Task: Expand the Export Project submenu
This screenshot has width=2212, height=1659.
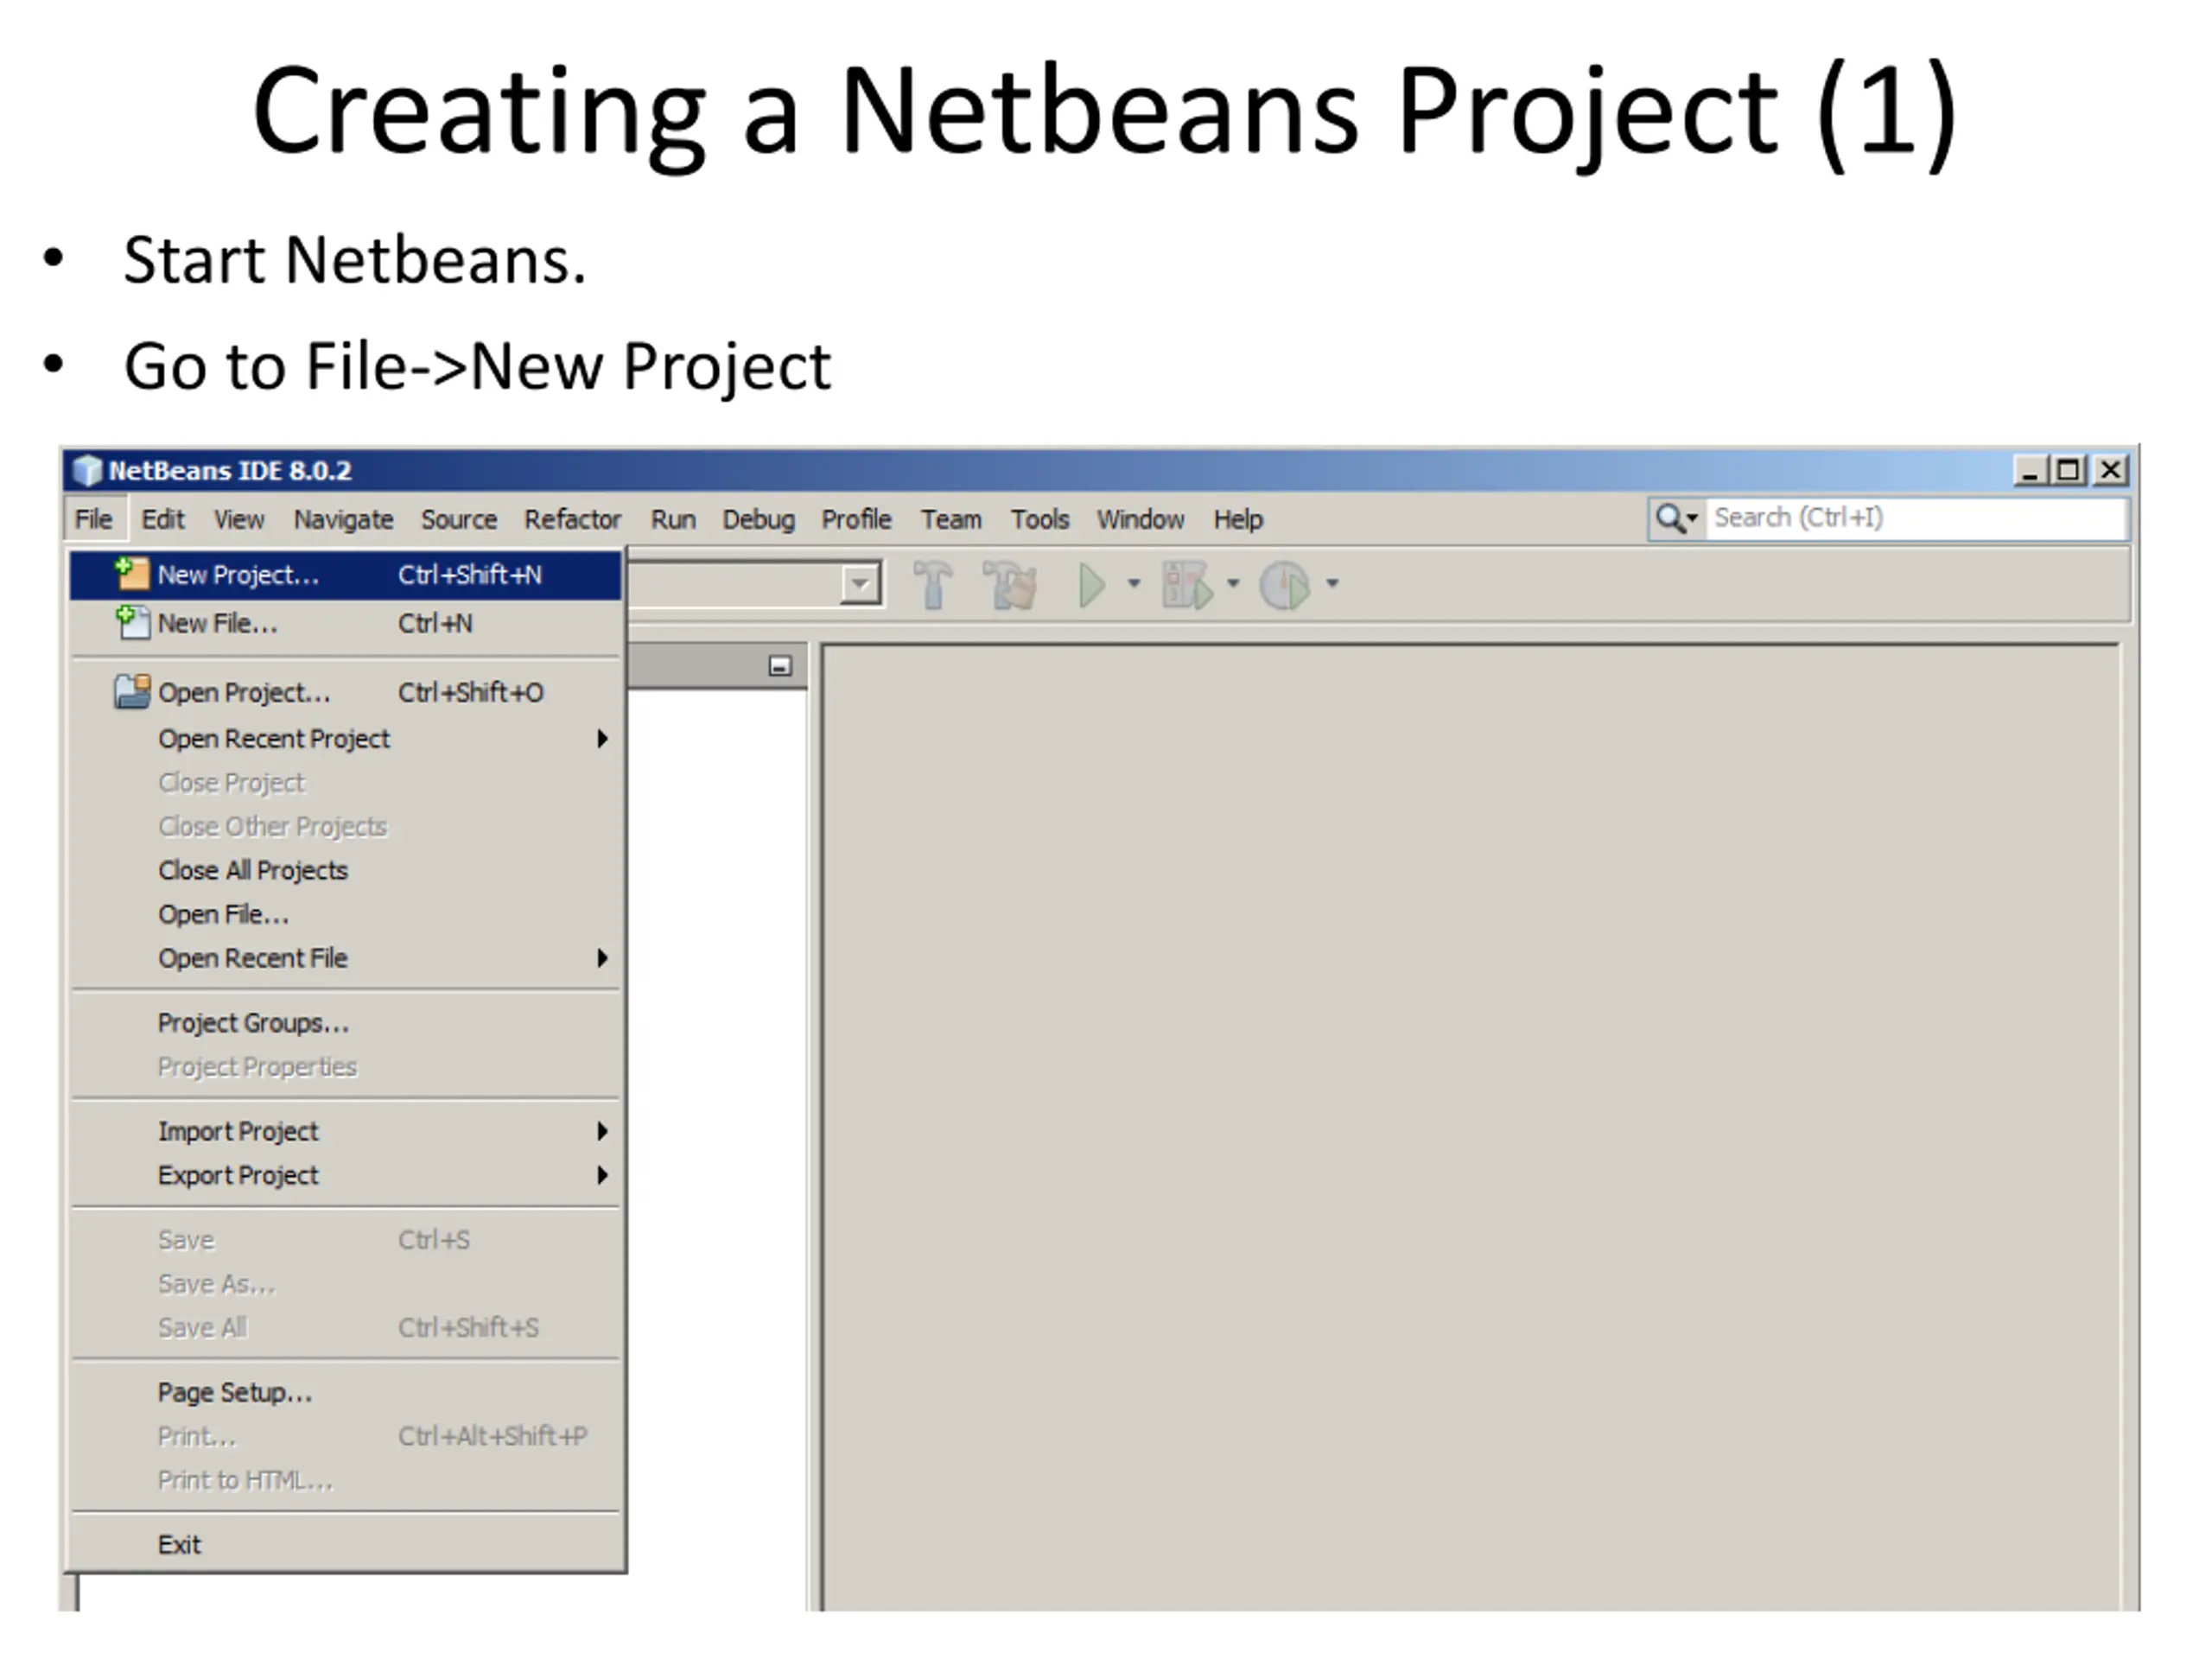Action: (602, 1175)
